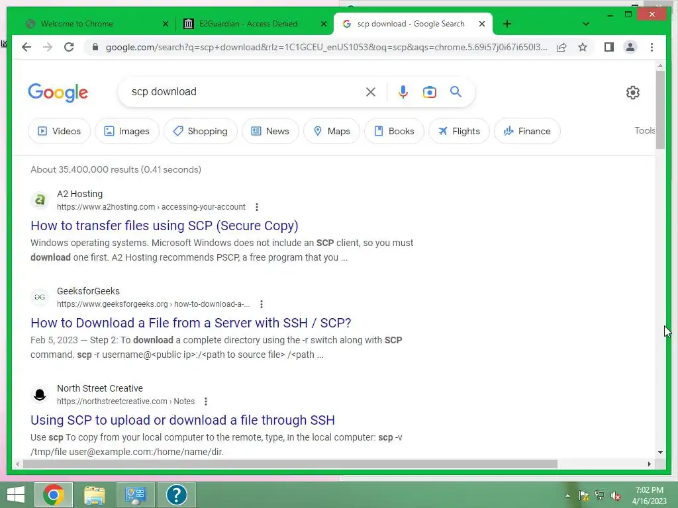Open the taskbar clock showing 7:02 PM
This screenshot has height=508, width=678.
[649, 495]
